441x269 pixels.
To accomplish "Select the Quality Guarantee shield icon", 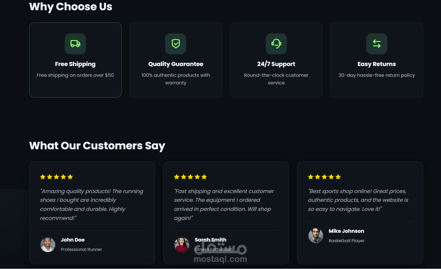I will (176, 44).
